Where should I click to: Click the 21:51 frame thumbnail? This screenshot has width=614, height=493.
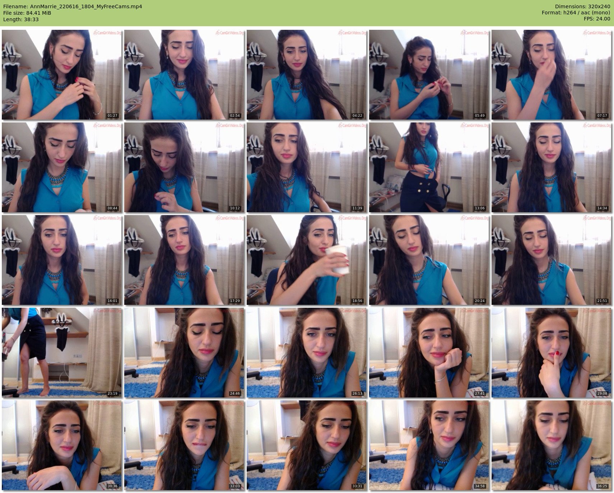pyautogui.click(x=552, y=260)
